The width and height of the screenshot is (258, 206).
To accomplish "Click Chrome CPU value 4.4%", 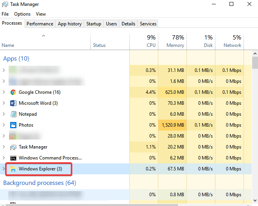I will pos(150,92).
